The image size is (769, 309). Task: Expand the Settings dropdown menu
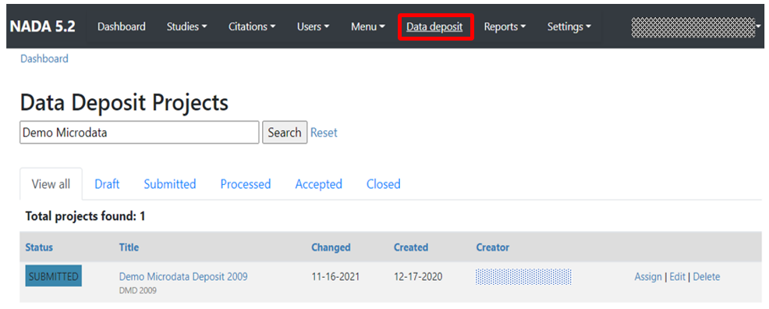coord(569,27)
